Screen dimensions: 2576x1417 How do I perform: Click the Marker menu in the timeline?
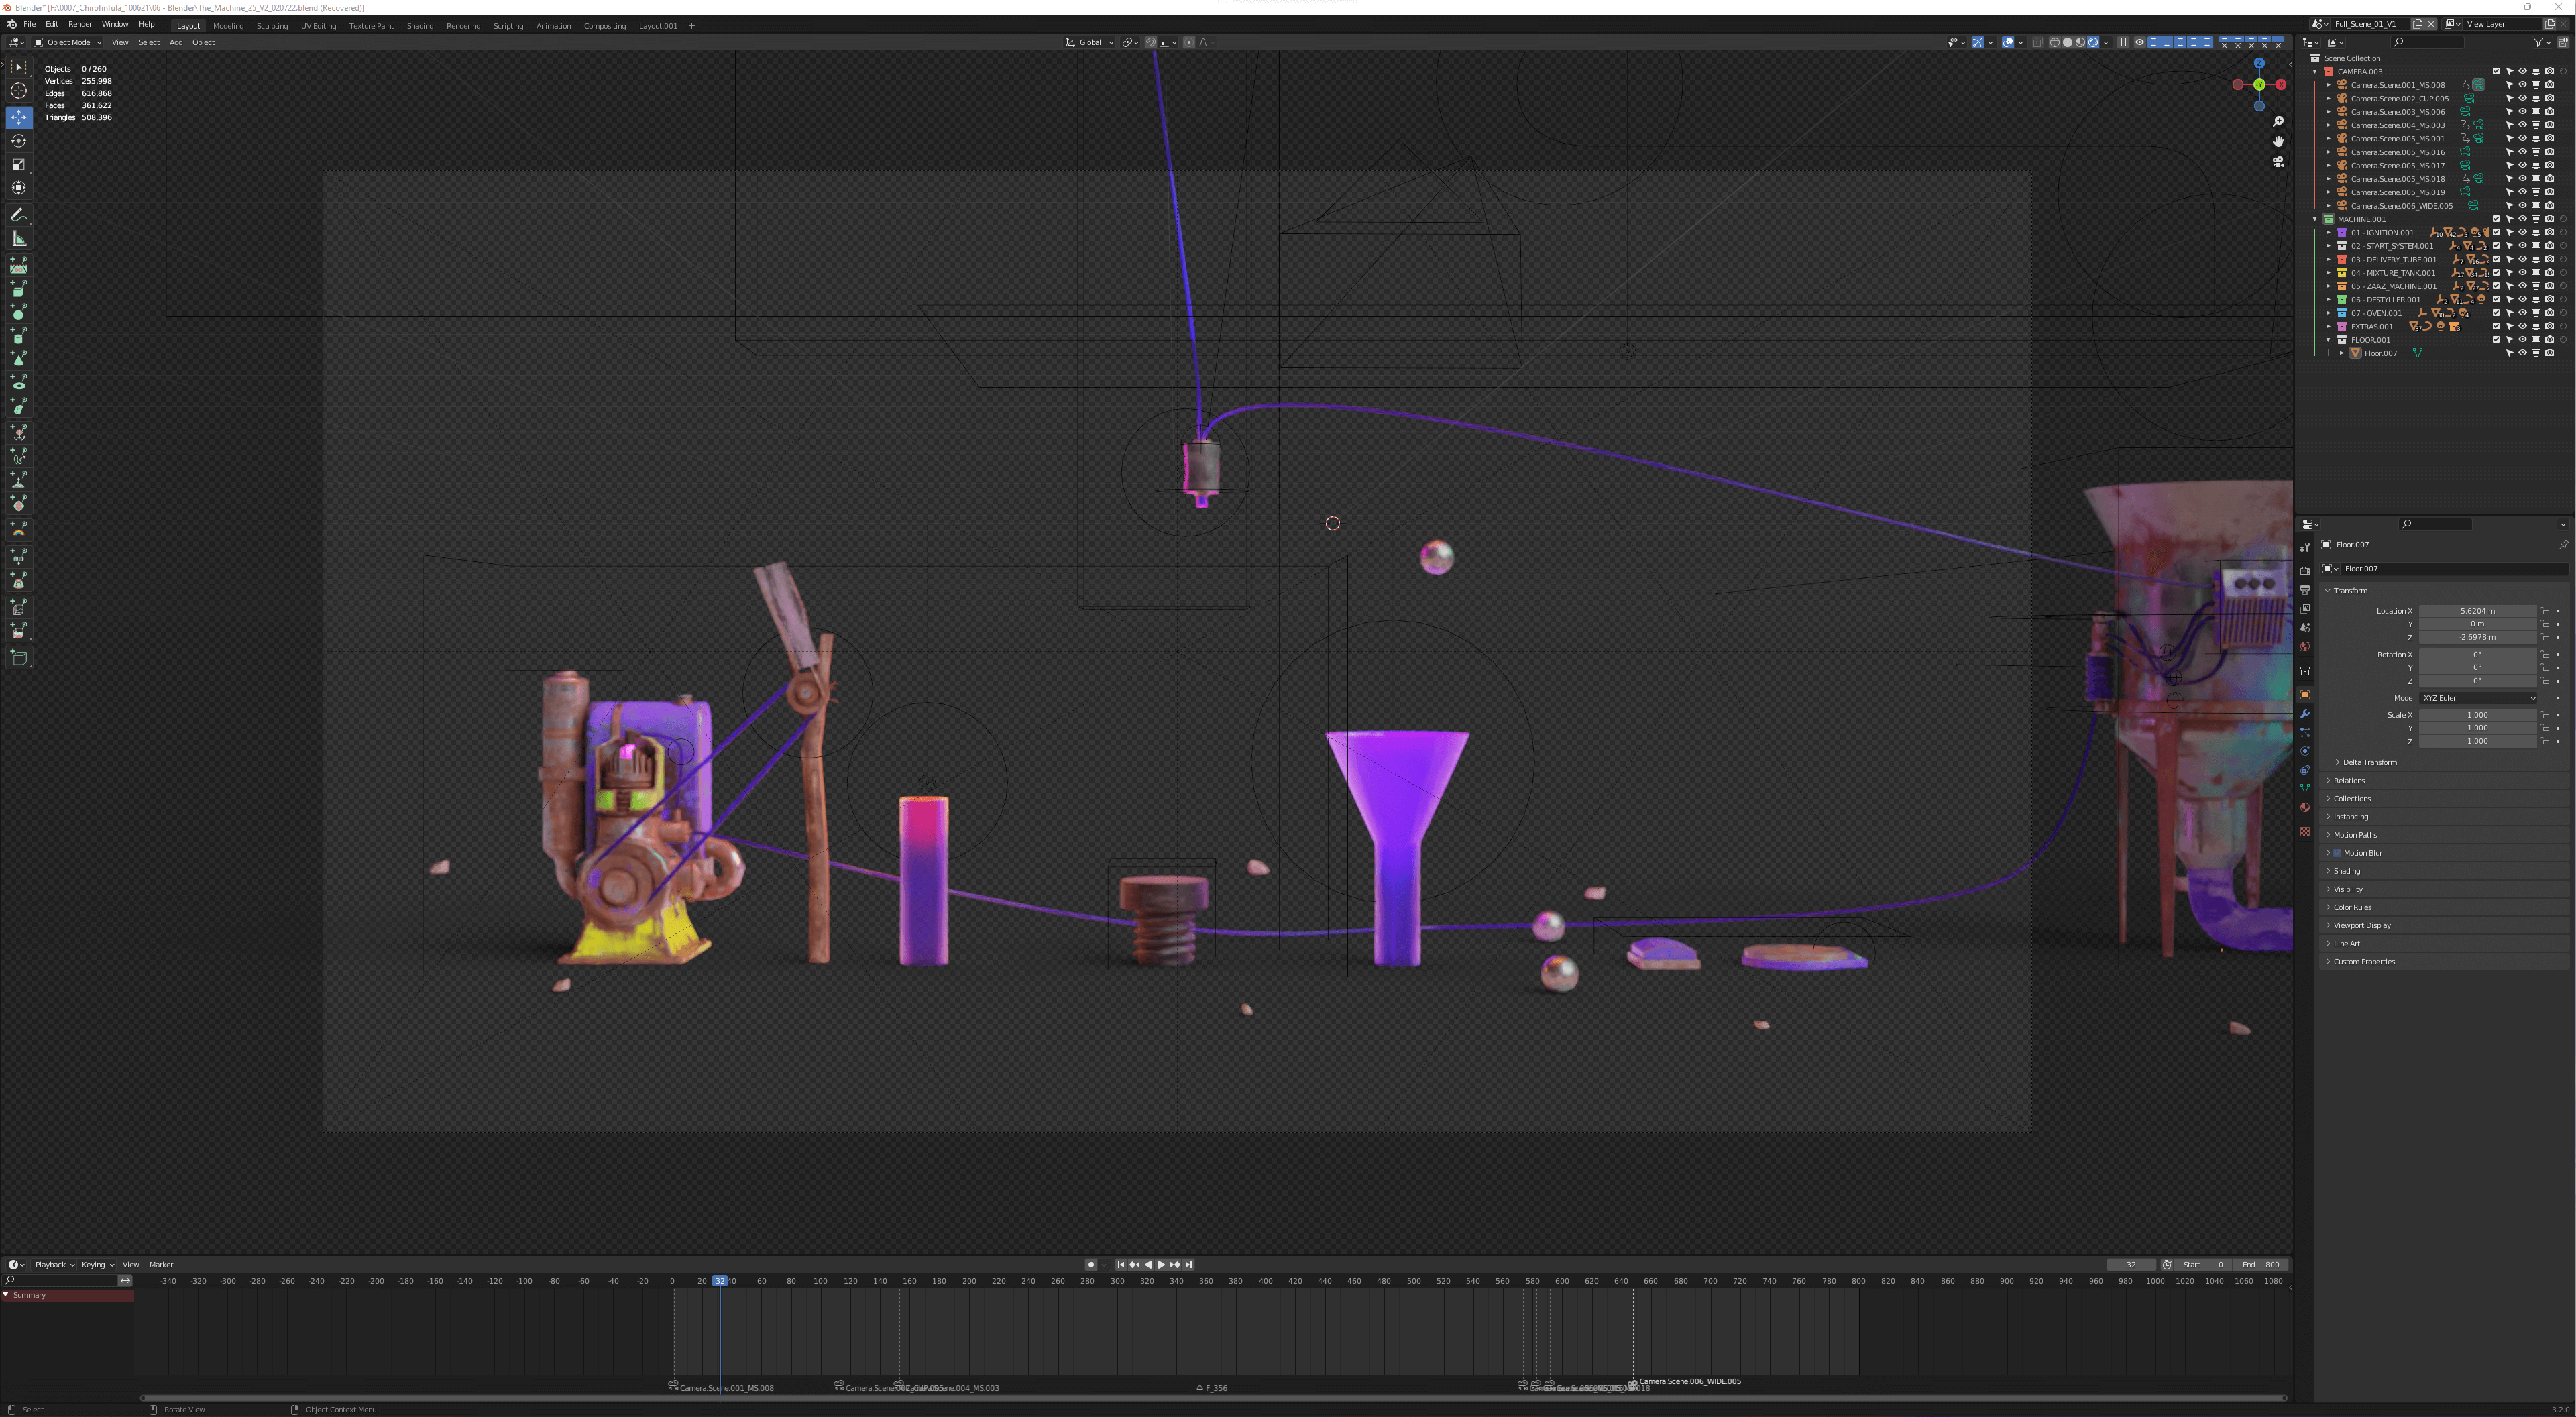pos(161,1265)
